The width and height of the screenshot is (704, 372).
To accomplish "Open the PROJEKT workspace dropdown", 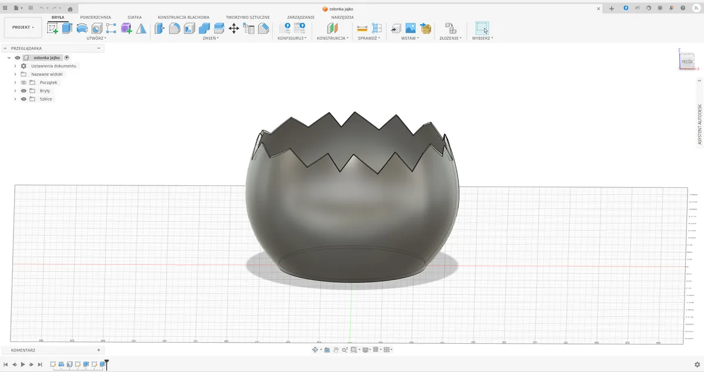I will [x=23, y=28].
